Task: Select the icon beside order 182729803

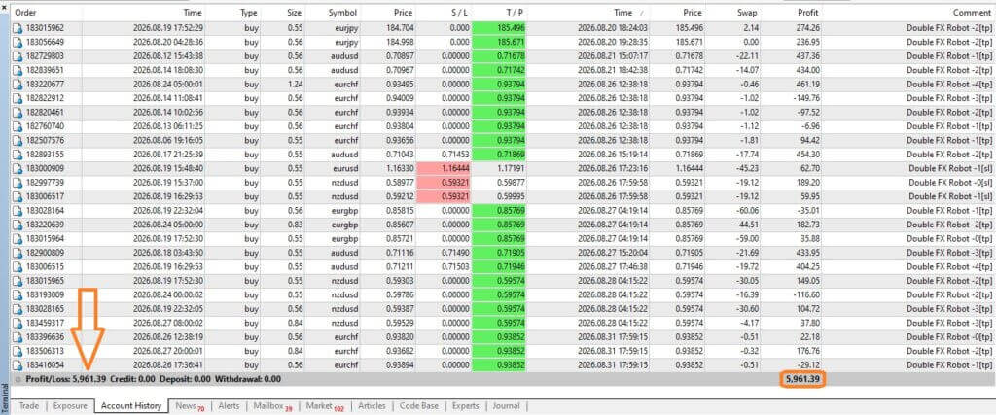Action: pyautogui.click(x=18, y=55)
